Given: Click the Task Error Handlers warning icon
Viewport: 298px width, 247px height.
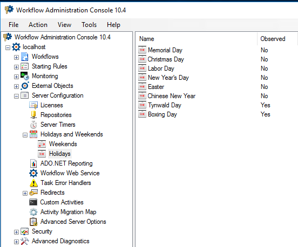Looking at the screenshot, I should tap(33, 183).
